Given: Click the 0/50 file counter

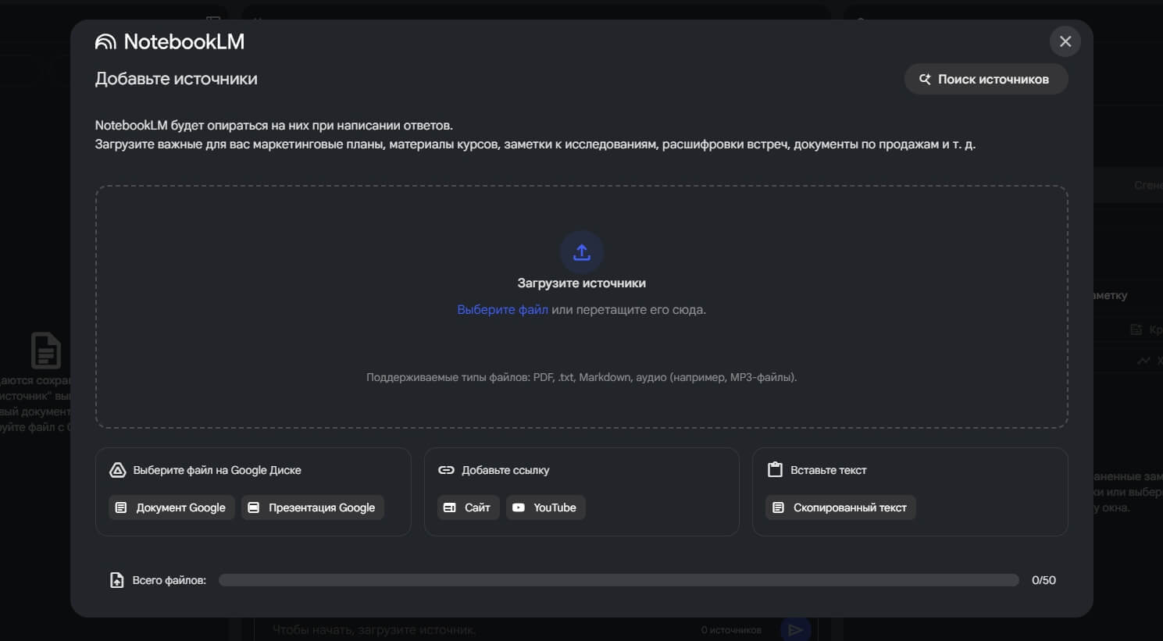Looking at the screenshot, I should (1043, 580).
